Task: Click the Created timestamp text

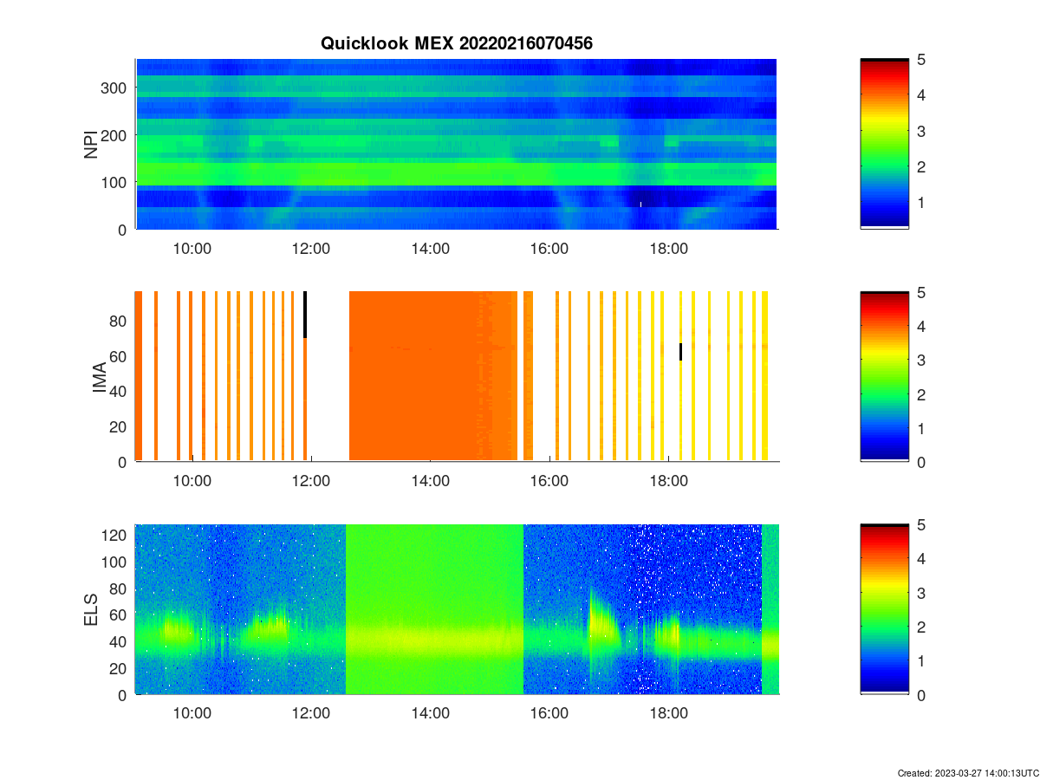Action: pyautogui.click(x=968, y=772)
